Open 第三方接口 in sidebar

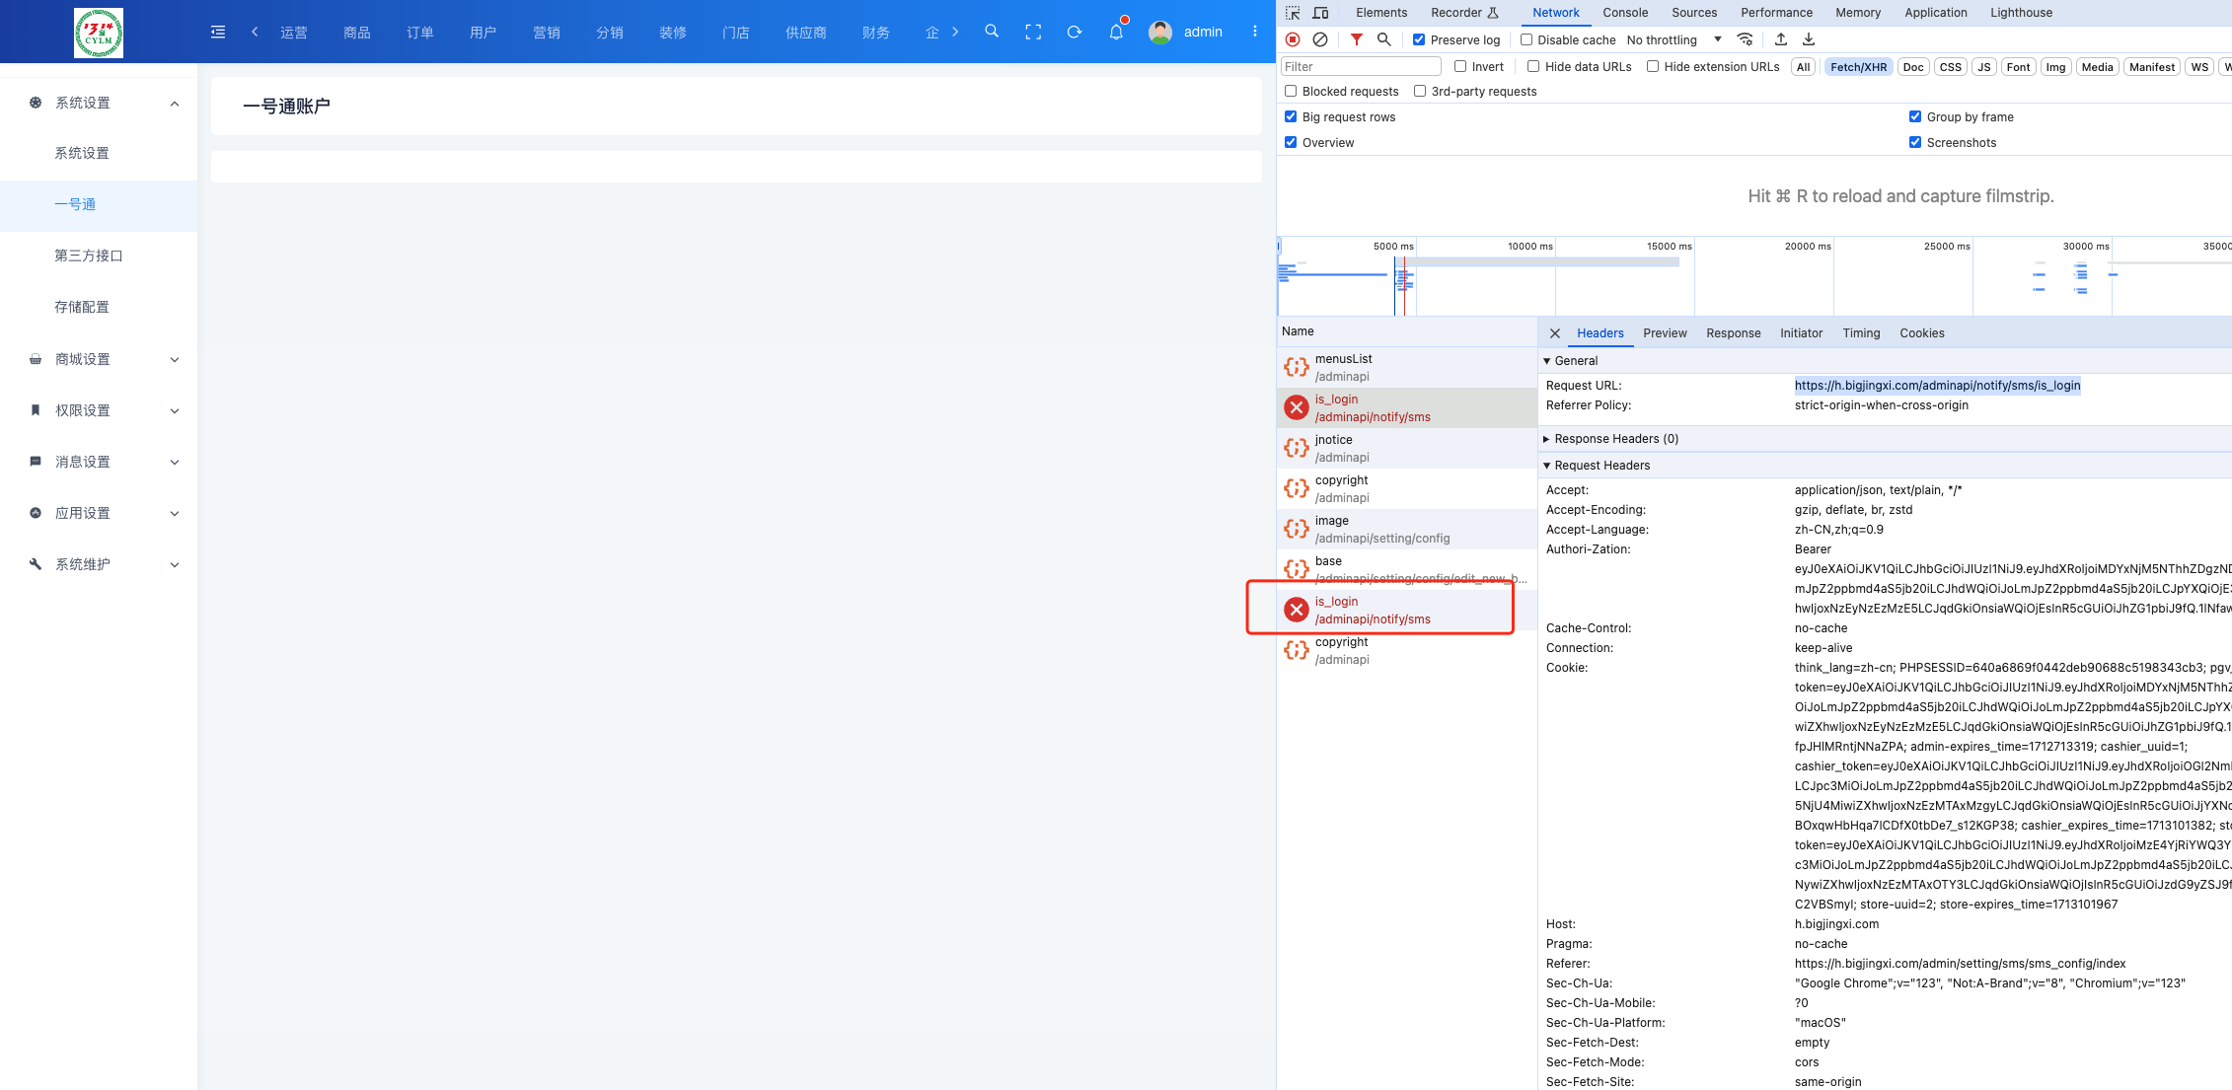tap(89, 255)
